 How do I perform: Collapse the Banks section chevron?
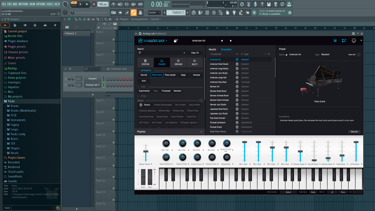[x=201, y=101]
